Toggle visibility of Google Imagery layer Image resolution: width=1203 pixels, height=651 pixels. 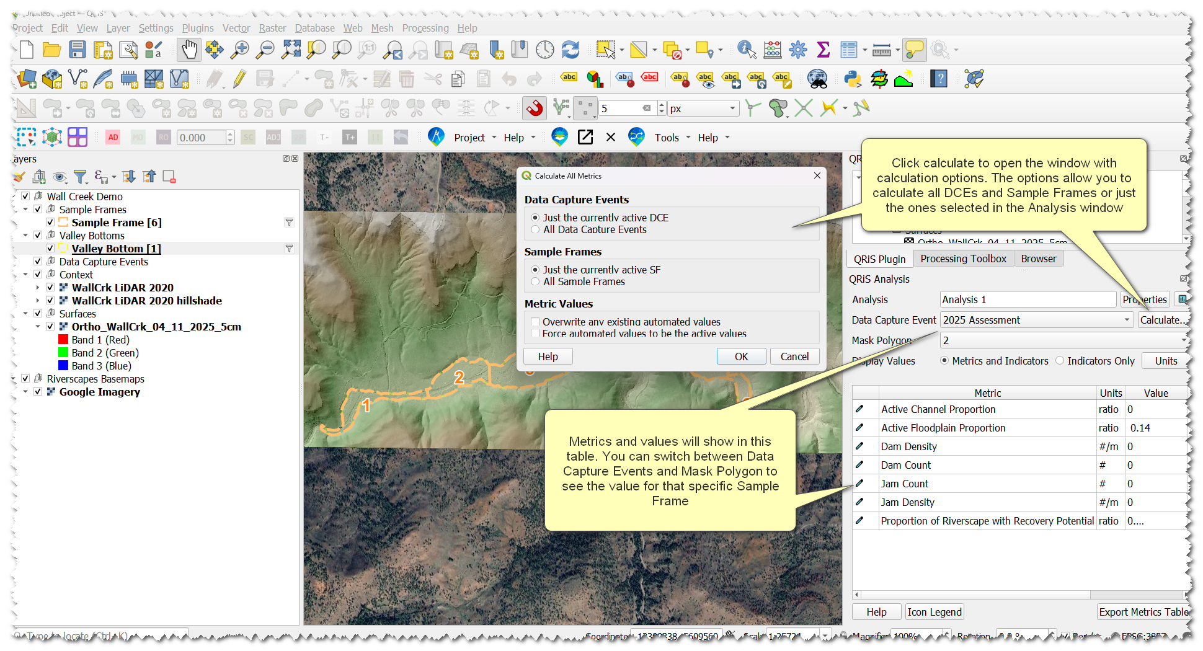pyautogui.click(x=38, y=392)
